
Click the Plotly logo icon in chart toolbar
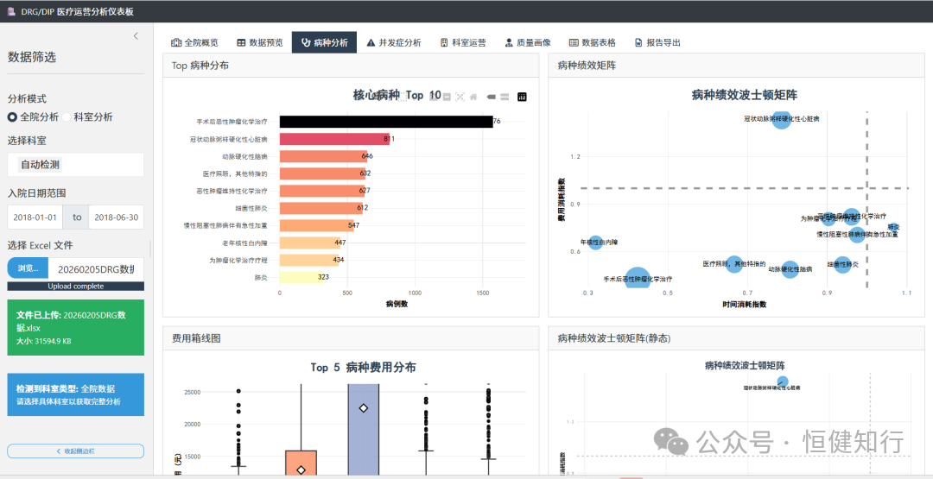523,97
